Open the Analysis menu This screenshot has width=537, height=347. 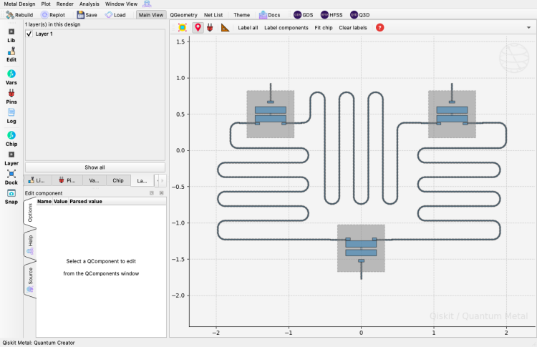(x=89, y=4)
